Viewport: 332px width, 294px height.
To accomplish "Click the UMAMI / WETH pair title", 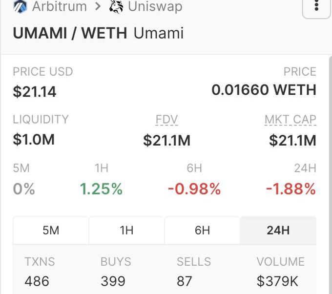I will coord(70,34).
